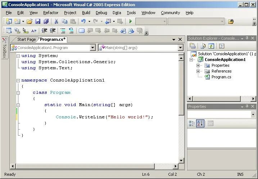The height and width of the screenshot is (179, 258).
Task: Switch Properties to Categorized view
Action: (x=192, y=123)
